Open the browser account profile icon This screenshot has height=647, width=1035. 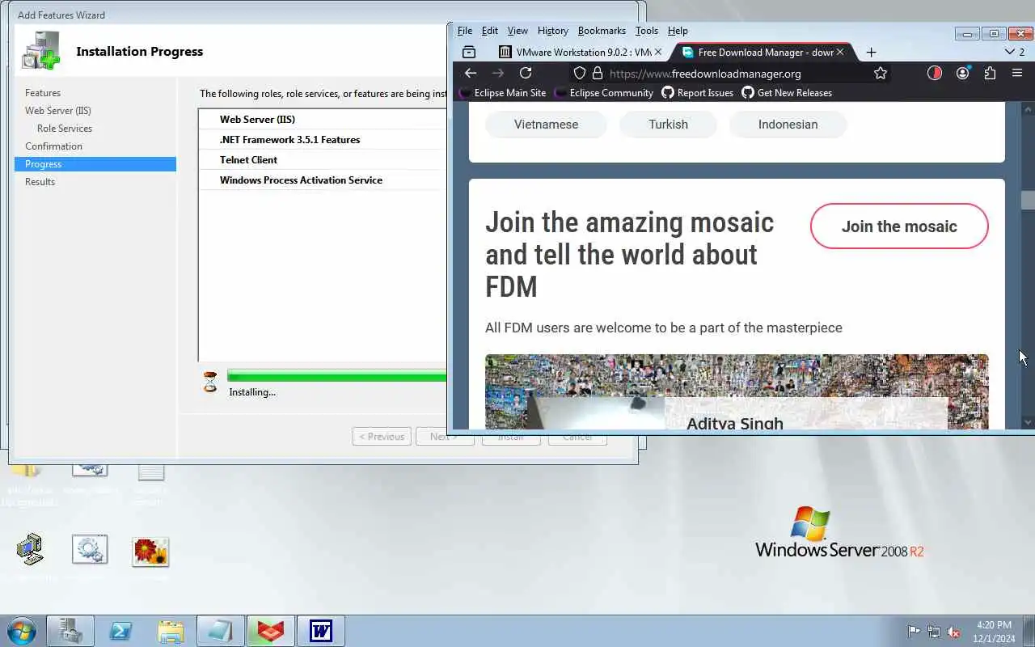pos(962,73)
